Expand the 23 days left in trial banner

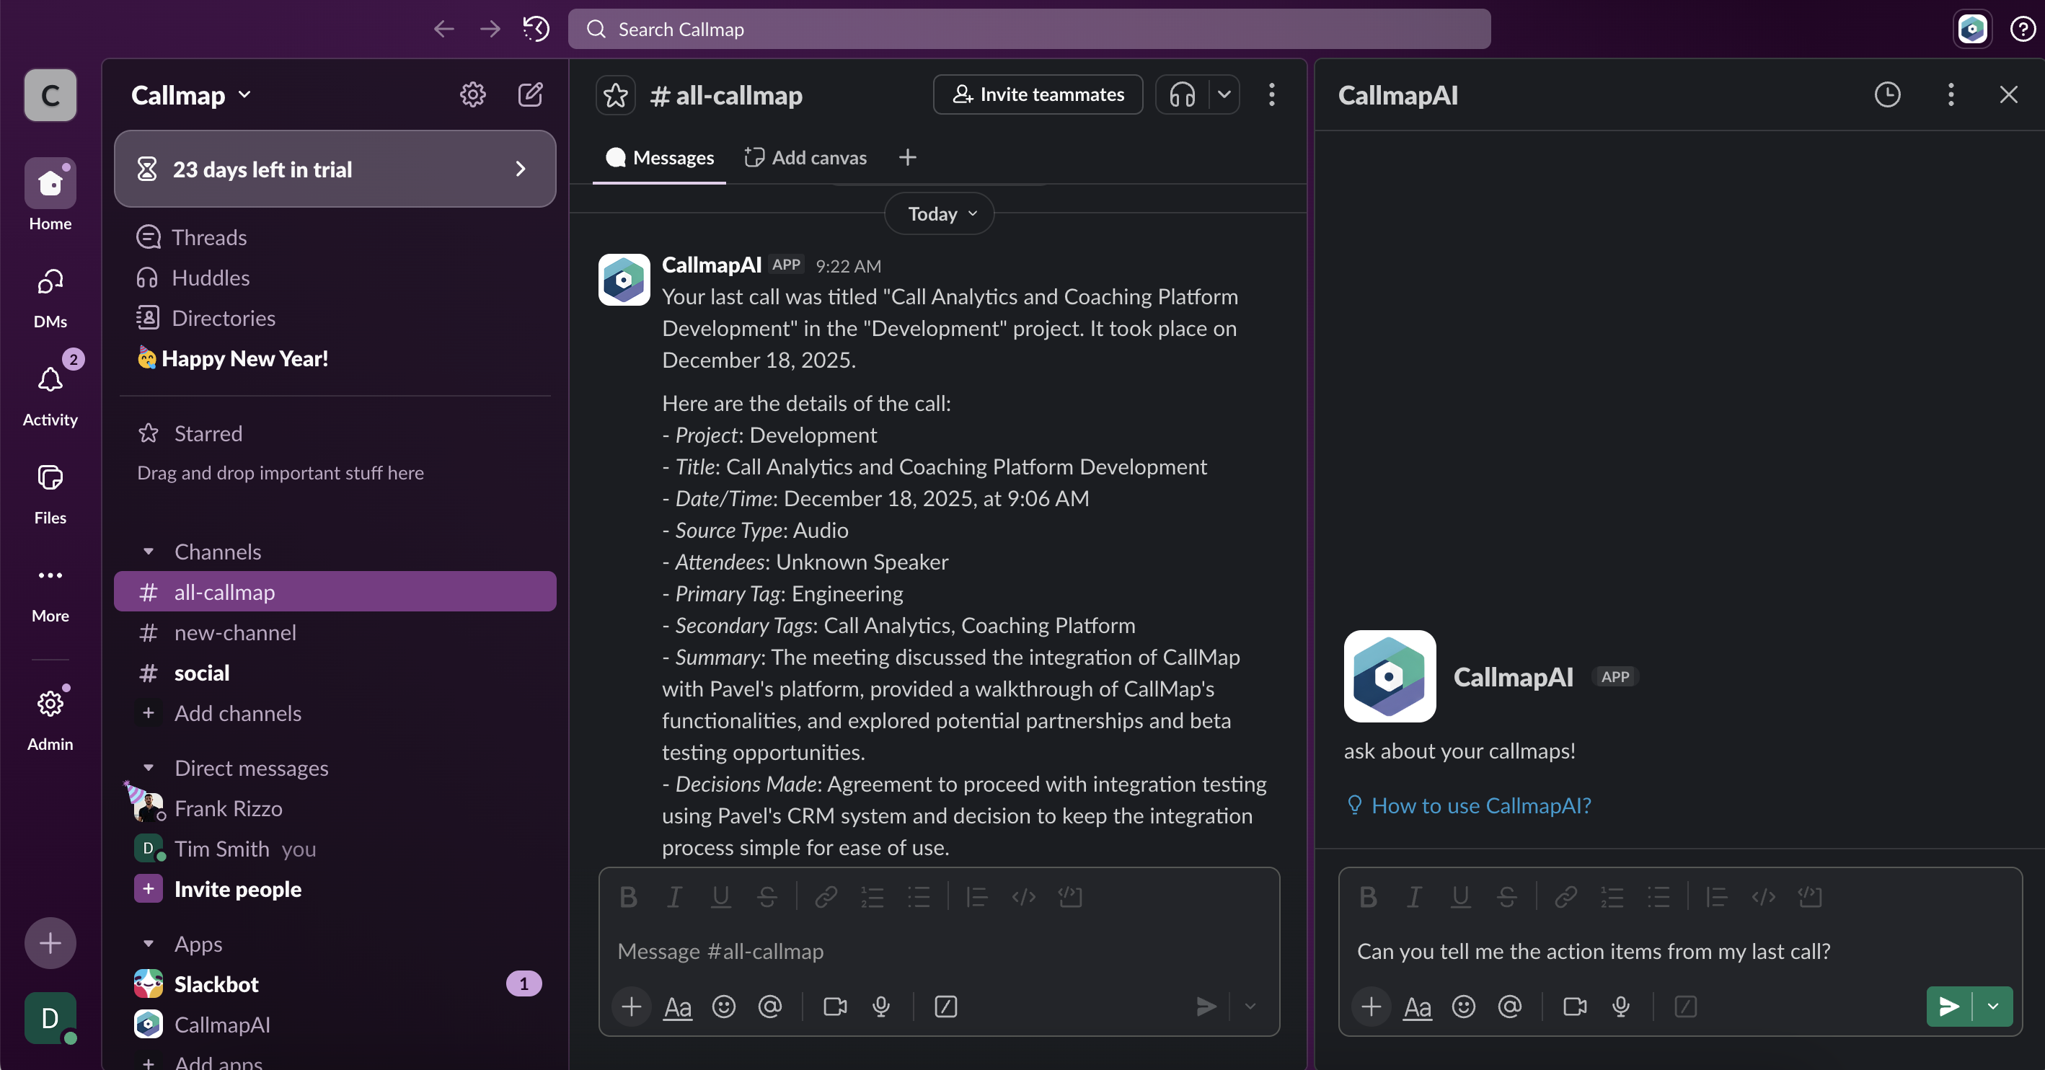coord(335,169)
